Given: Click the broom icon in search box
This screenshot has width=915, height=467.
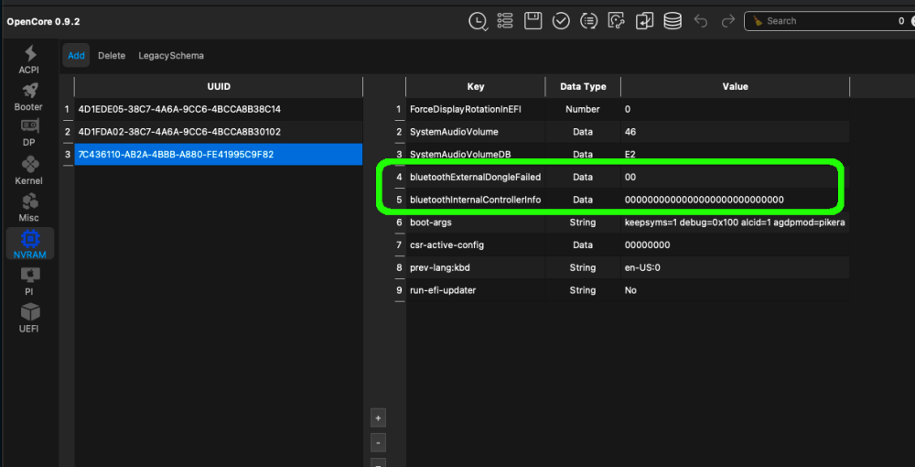Looking at the screenshot, I should (758, 21).
